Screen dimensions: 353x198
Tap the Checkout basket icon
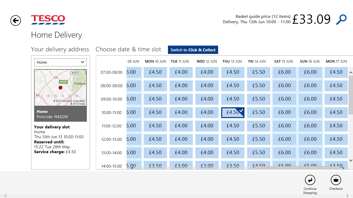pyautogui.click(x=336, y=180)
